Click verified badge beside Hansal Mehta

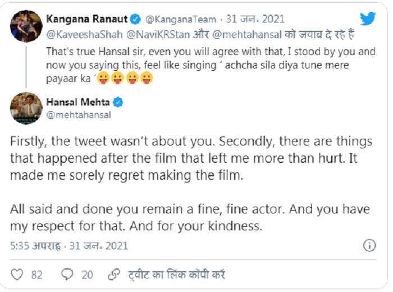click(118, 102)
